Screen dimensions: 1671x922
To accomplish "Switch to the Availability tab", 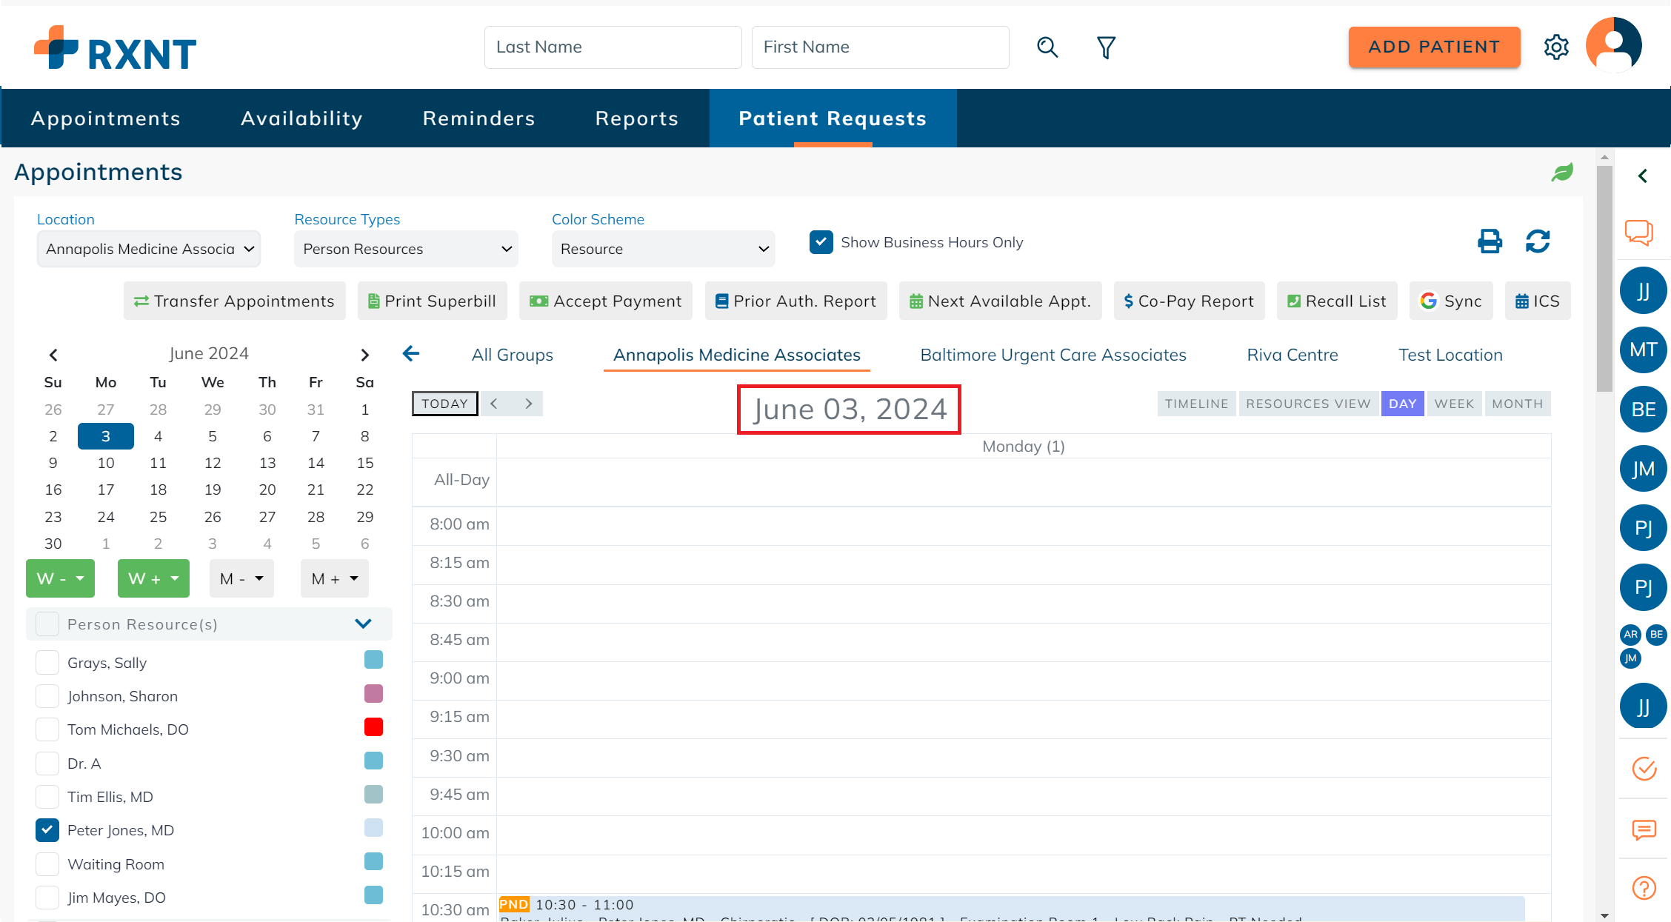I will pyautogui.click(x=301, y=118).
